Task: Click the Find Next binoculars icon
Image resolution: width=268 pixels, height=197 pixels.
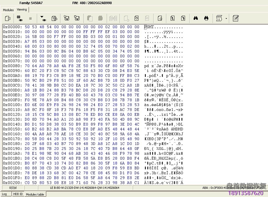Action: 206,18
